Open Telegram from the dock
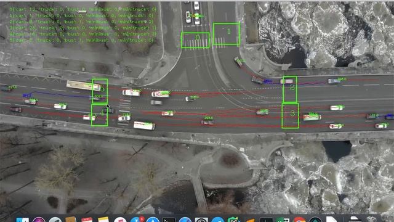The width and height of the screenshot is (394, 222). (217, 220)
